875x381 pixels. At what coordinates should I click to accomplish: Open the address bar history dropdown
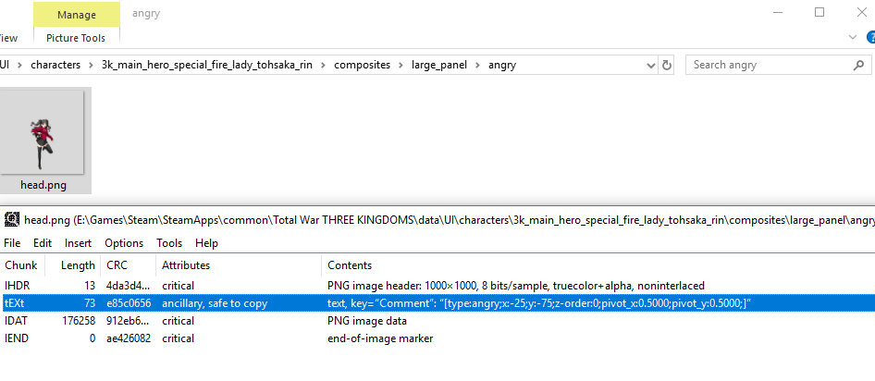tap(649, 65)
